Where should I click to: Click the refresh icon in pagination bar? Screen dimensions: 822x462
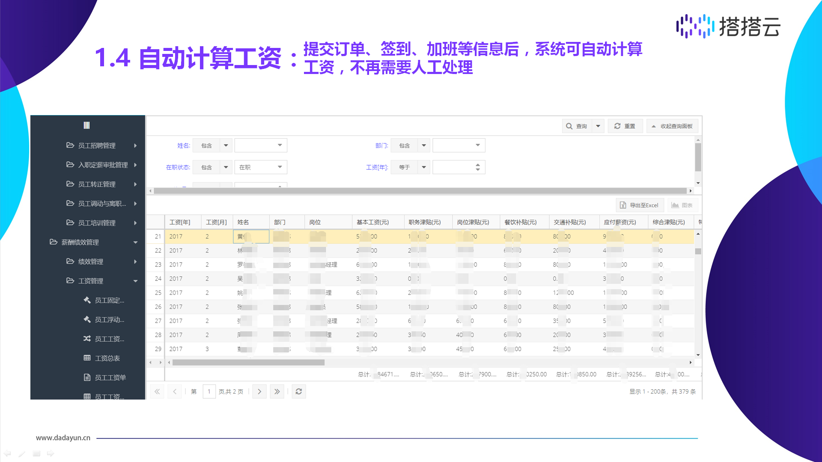pyautogui.click(x=299, y=391)
